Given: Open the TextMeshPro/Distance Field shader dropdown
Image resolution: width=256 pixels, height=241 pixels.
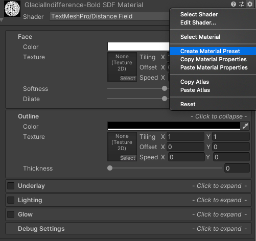Looking at the screenshot, I should (109, 16).
